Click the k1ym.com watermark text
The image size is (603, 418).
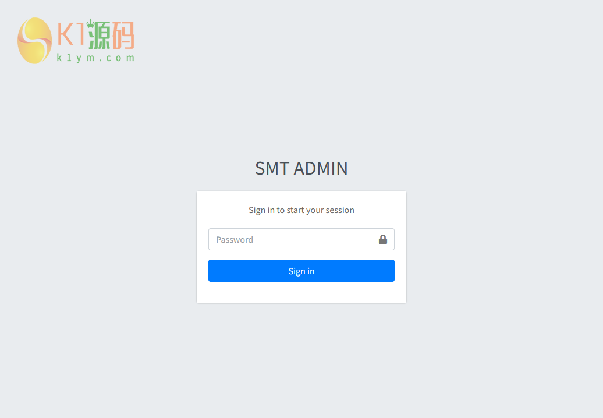(x=95, y=58)
